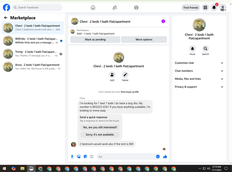The height and width of the screenshot is (172, 232).
Task: Expand the Privacy & support section
Action: (199, 87)
